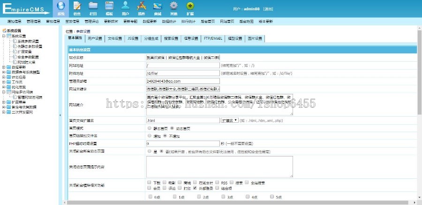Viewport: 422px width, 205px height.
Task: Click the sidebar collapse arrow handle
Action: point(60,115)
